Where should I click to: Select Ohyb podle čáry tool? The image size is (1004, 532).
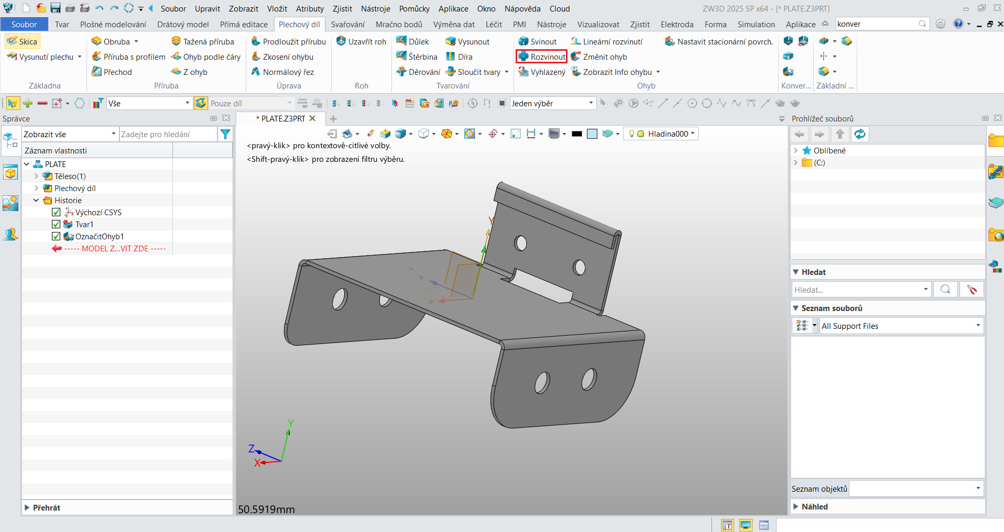(206, 57)
